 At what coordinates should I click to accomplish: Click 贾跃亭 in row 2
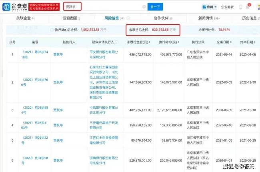(x=58, y=82)
